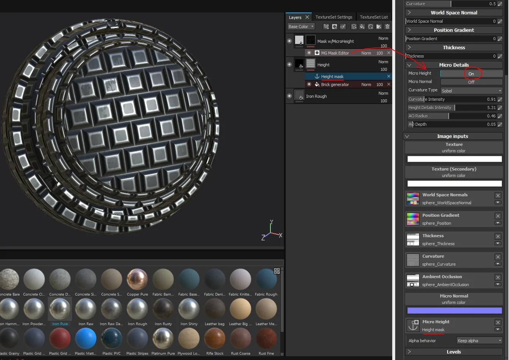Image resolution: width=509 pixels, height=360 pixels.
Task: Remove the Thickness image input
Action: (x=498, y=236)
